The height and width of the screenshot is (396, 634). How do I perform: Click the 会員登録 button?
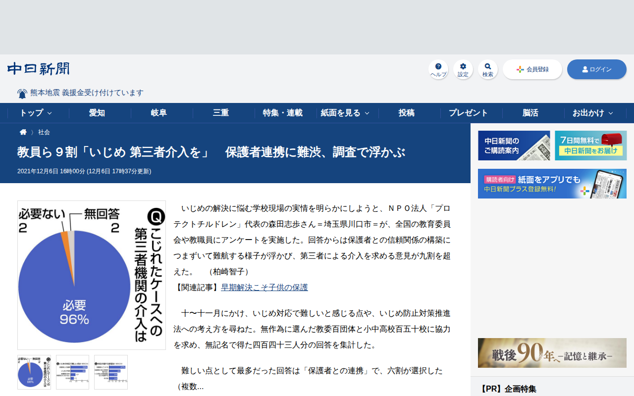point(532,69)
